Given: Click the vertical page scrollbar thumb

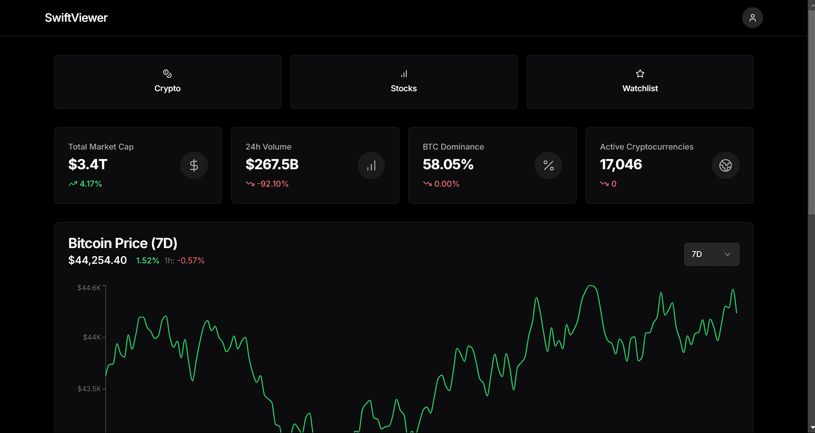Looking at the screenshot, I should tap(812, 112).
